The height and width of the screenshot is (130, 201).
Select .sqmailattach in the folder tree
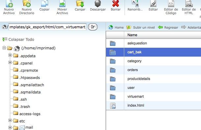[x=32, y=85]
